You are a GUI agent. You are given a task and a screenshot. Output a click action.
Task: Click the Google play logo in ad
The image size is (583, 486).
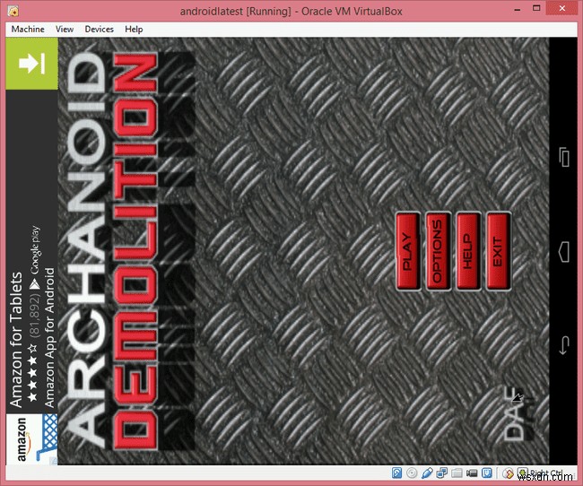[x=35, y=257]
